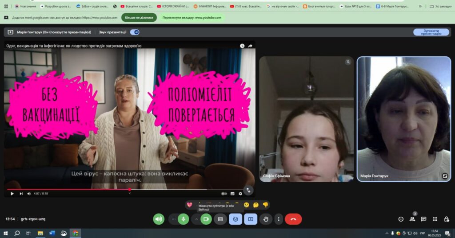Viewport: 455px width, 238px height.
Task: Mute the YouTube video volume
Action: coord(29,194)
